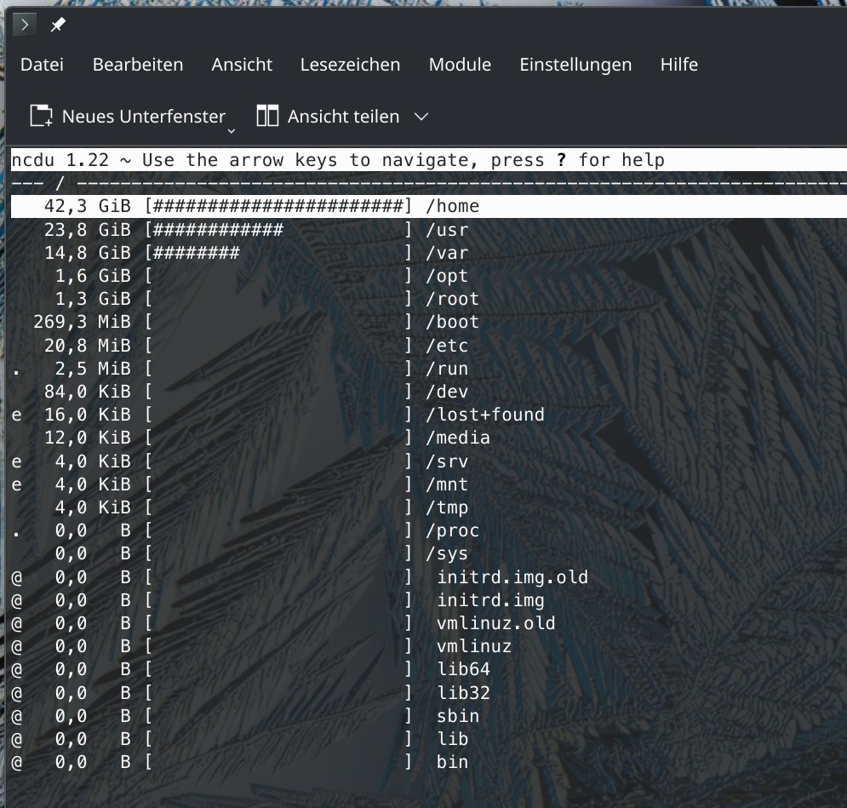Toggle the pin window icon in title bar
847x808 pixels.
tap(58, 26)
